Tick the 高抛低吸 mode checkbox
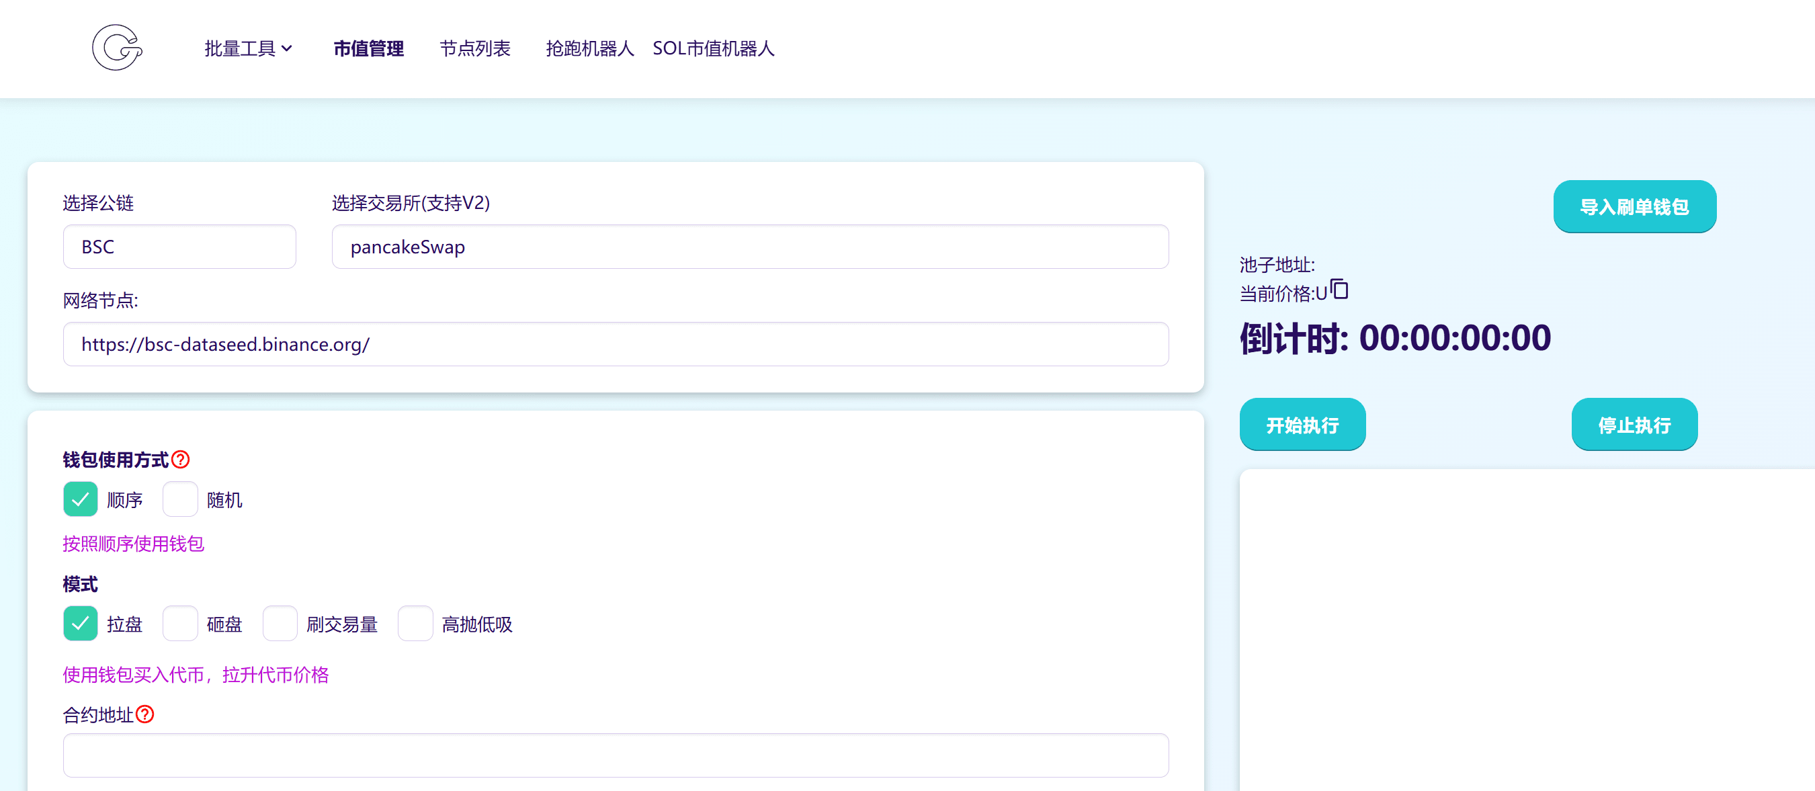1815x791 pixels. tap(415, 624)
